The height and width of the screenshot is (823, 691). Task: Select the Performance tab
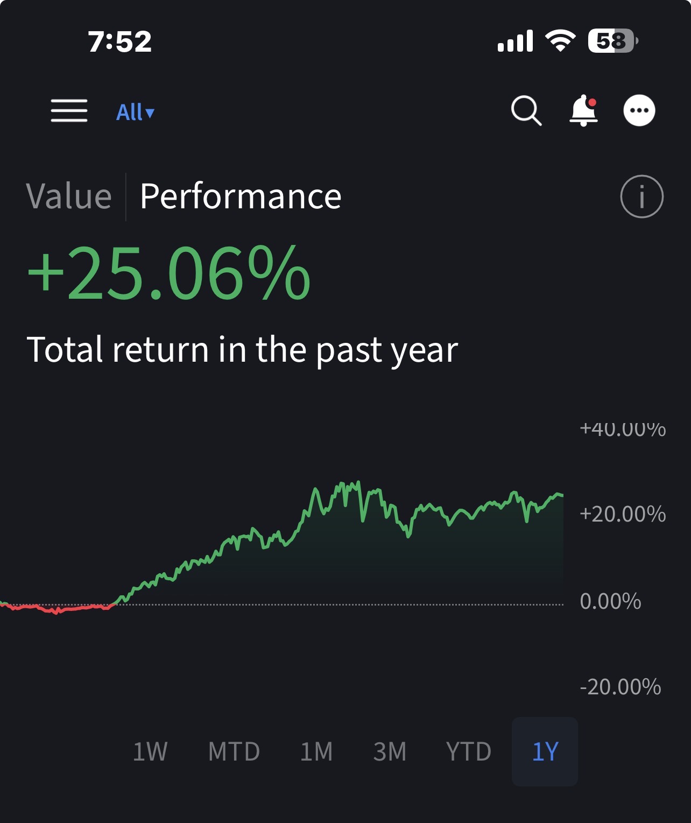point(241,196)
